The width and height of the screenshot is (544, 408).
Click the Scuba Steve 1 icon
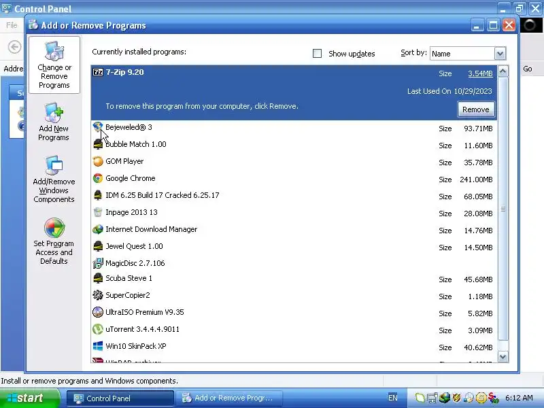tap(98, 278)
